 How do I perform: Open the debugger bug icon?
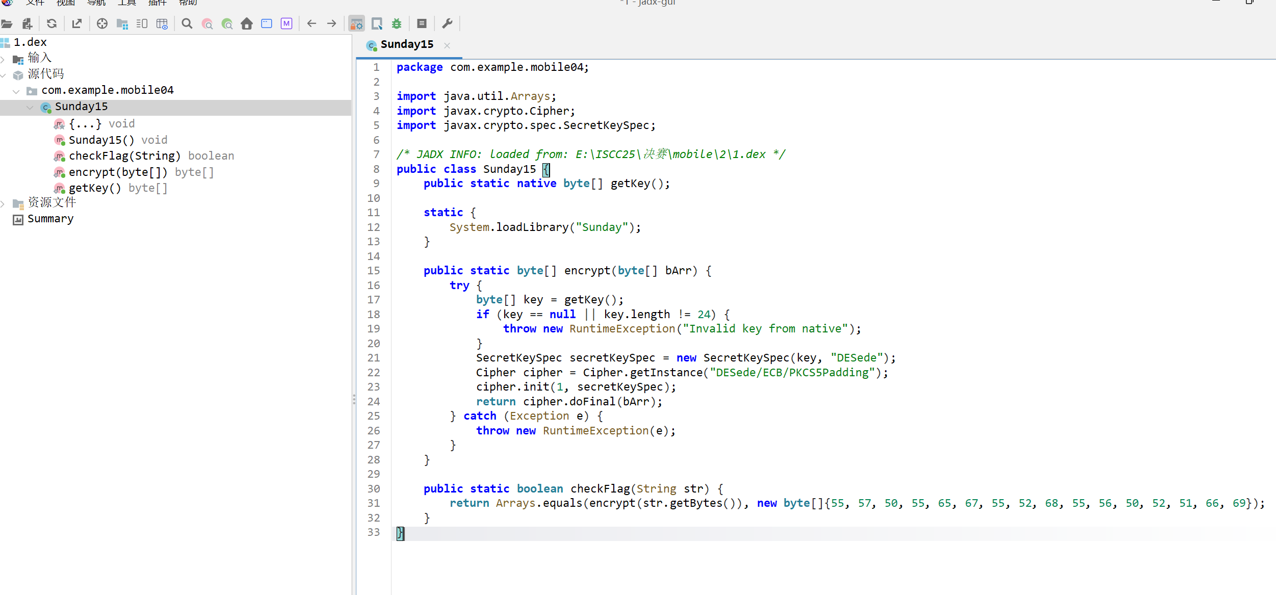pyautogui.click(x=397, y=23)
